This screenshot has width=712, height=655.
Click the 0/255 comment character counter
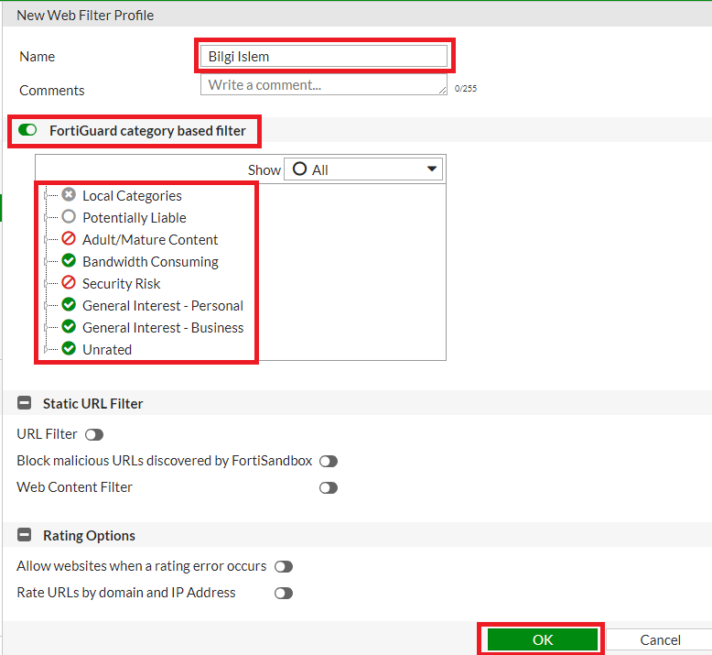point(466,89)
